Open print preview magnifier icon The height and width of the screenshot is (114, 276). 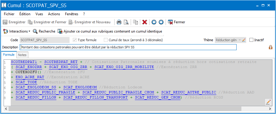(x=126, y=22)
